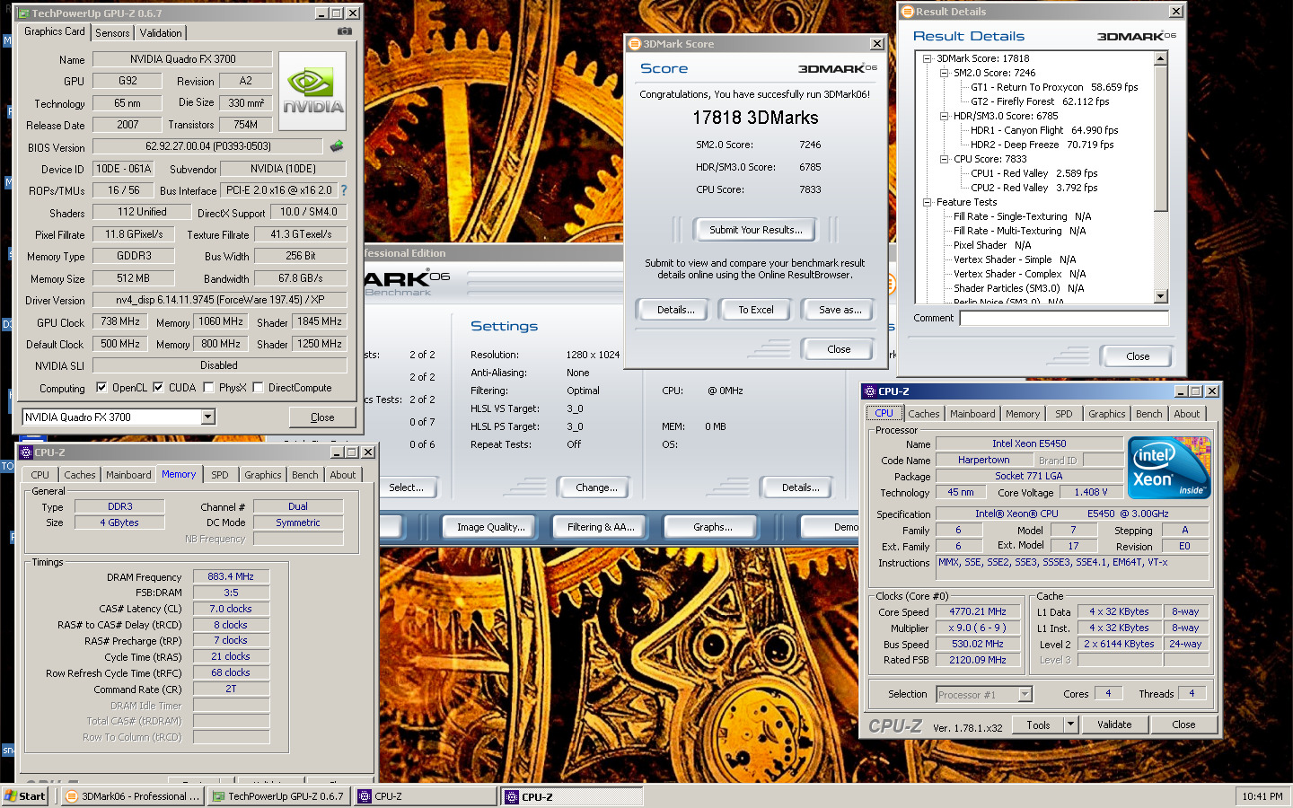
Task: Open the Processor #1 selection dropdown
Action: pyautogui.click(x=1025, y=694)
